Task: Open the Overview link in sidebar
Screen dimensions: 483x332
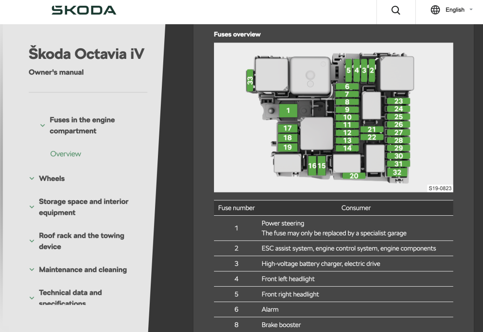Action: pos(66,154)
